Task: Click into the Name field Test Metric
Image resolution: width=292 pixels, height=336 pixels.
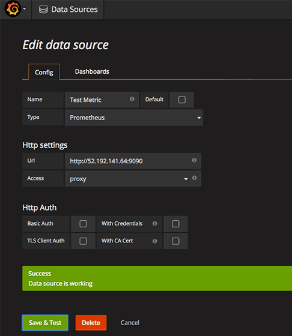Action: pyautogui.click(x=102, y=100)
